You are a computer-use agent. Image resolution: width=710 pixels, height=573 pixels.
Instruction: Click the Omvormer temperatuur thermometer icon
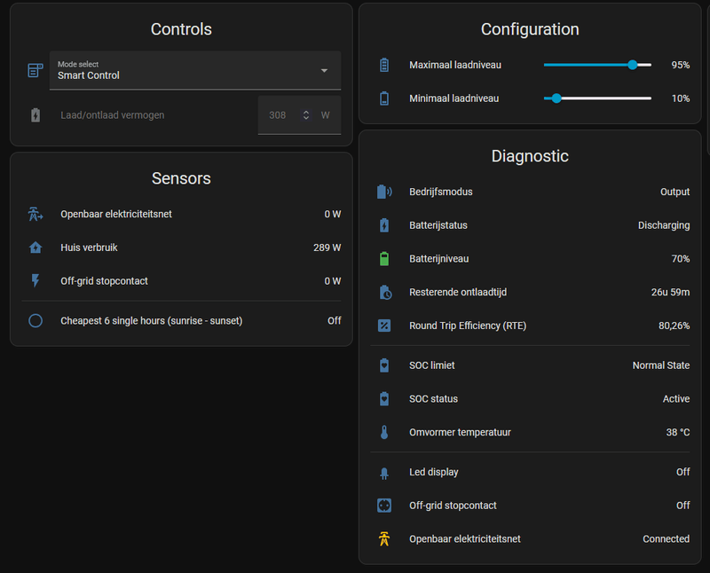click(x=384, y=433)
